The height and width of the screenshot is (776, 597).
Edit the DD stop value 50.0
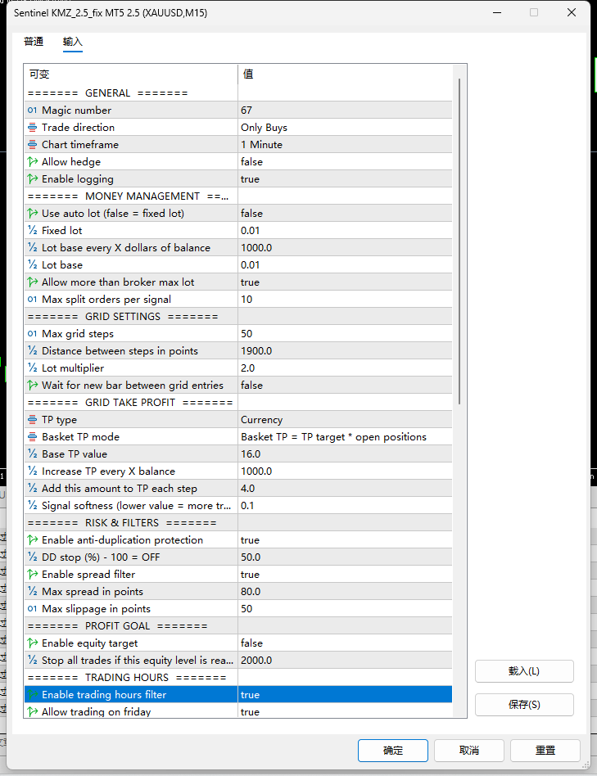345,557
